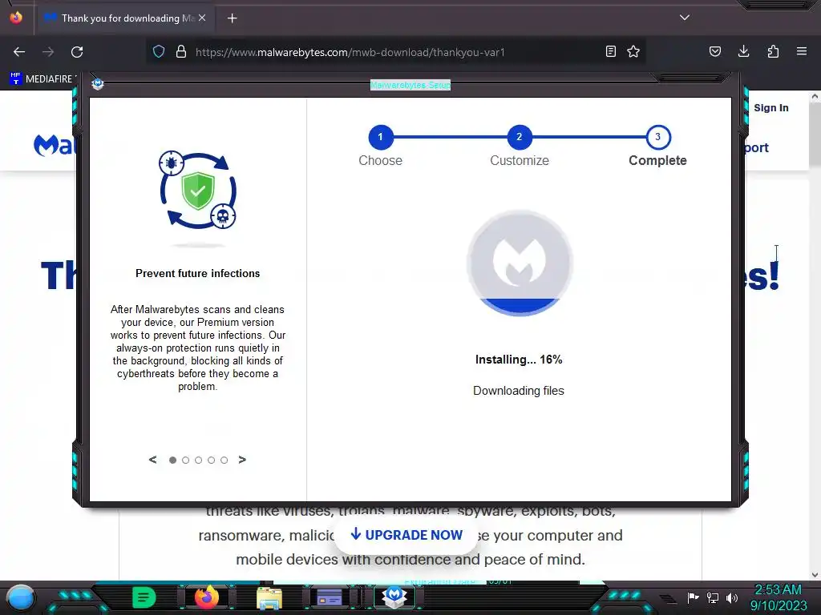
Task: Show previous slide with left arrow
Action: click(152, 460)
